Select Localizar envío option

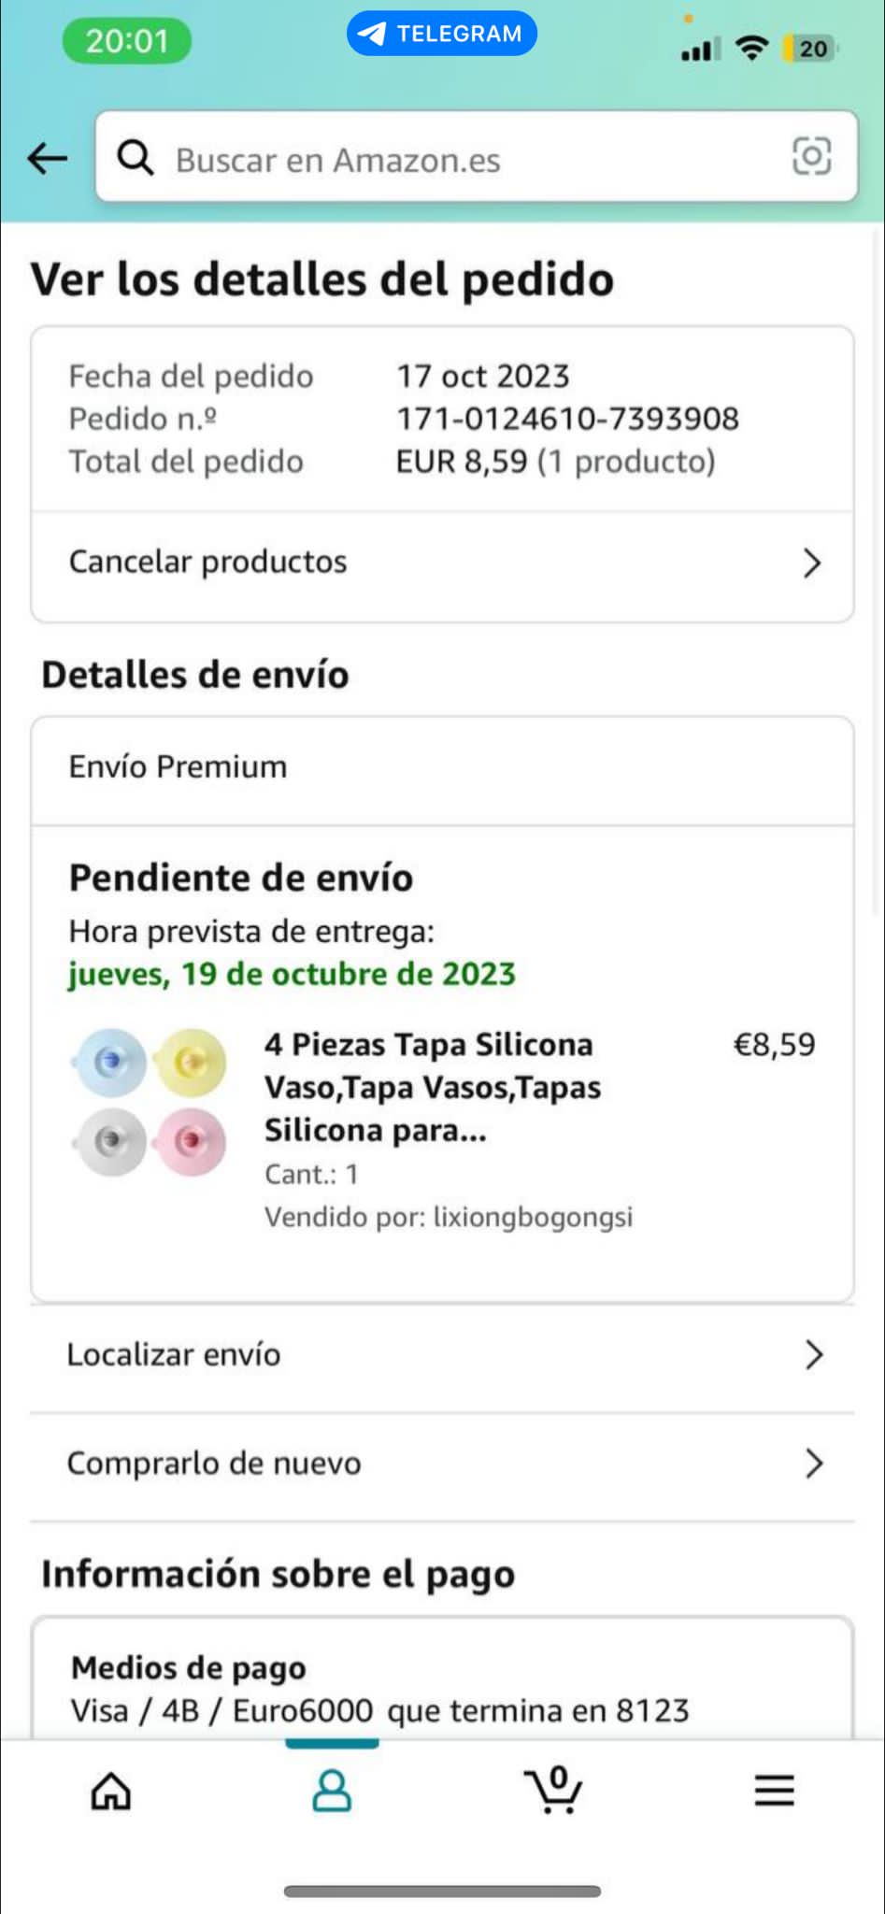tap(174, 1354)
